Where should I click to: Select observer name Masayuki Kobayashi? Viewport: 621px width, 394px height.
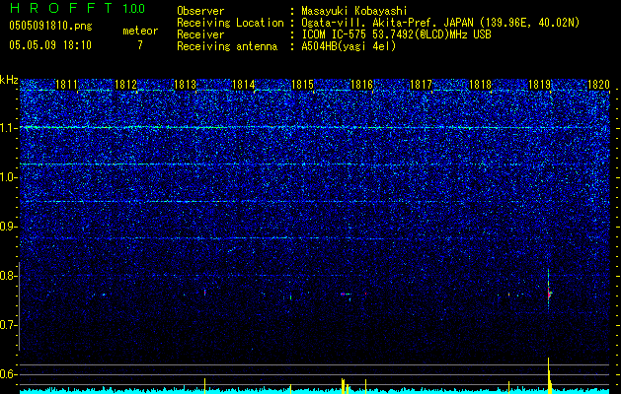(x=355, y=11)
